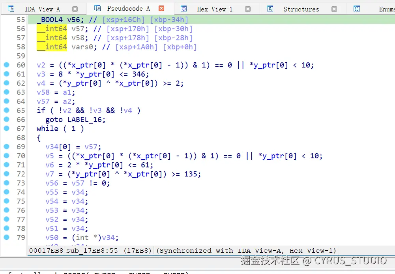
Task: Click address 00017EB8 in status bar
Action: click(46, 251)
